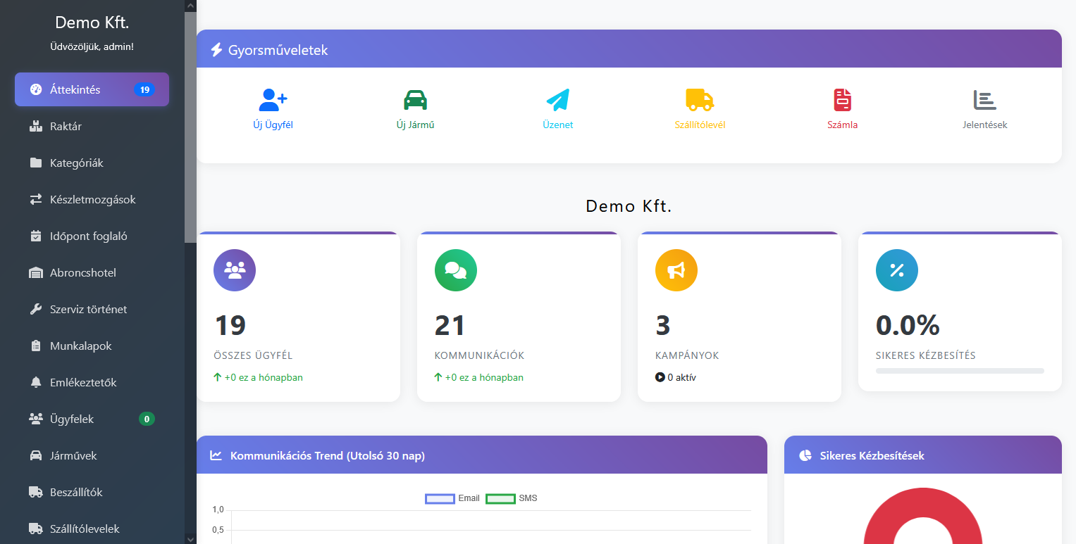This screenshot has width=1076, height=544.
Task: Open the Kategóriák section
Action: 75,163
